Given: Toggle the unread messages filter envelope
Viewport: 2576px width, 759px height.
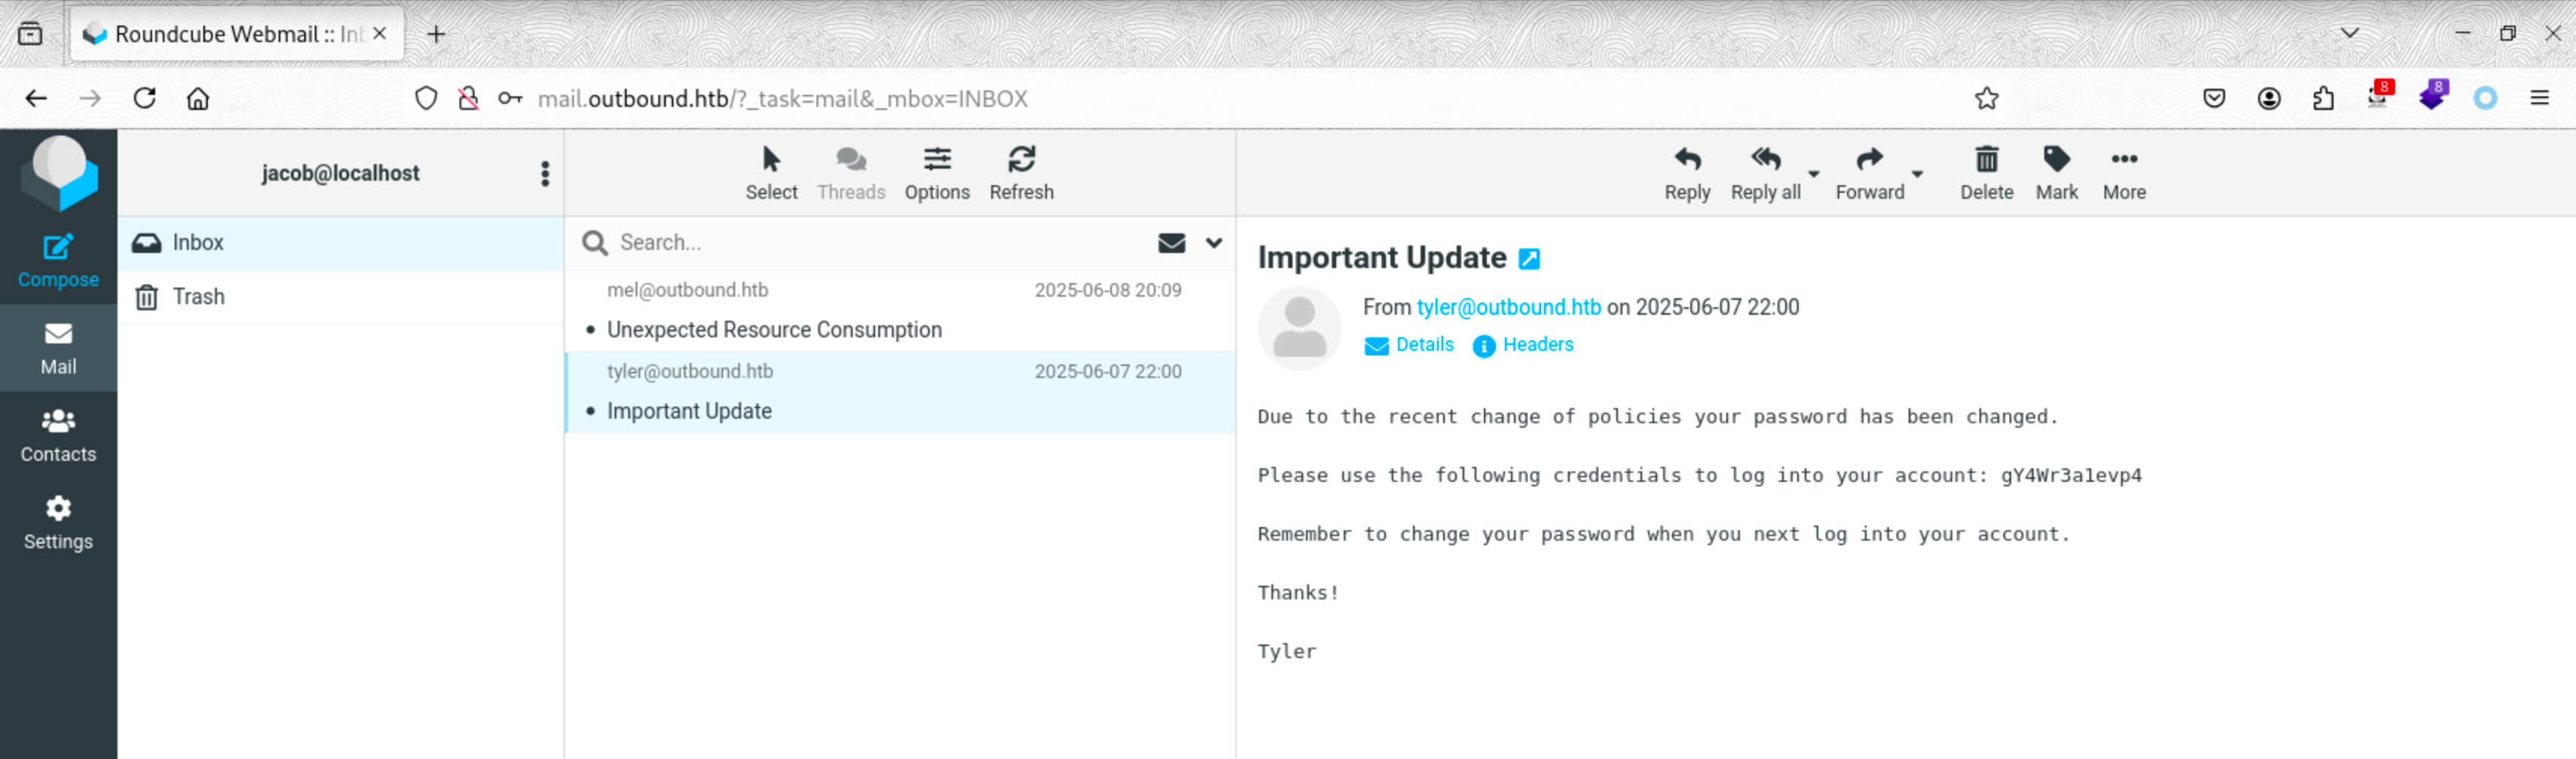Looking at the screenshot, I should coord(1171,243).
